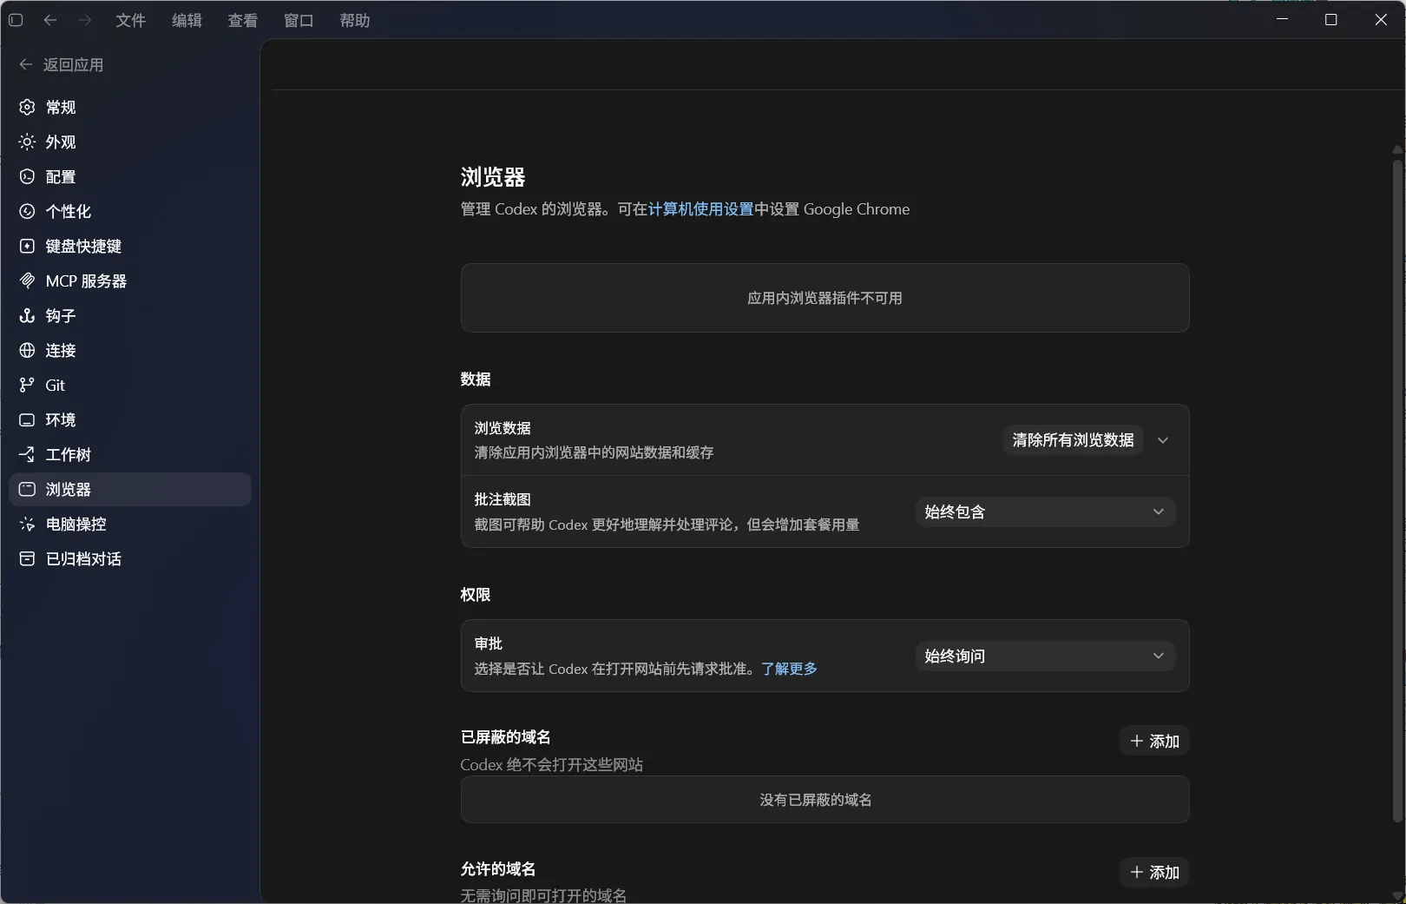Open the 审批 始终询问 dropdown
This screenshot has height=904, width=1406.
click(1045, 656)
